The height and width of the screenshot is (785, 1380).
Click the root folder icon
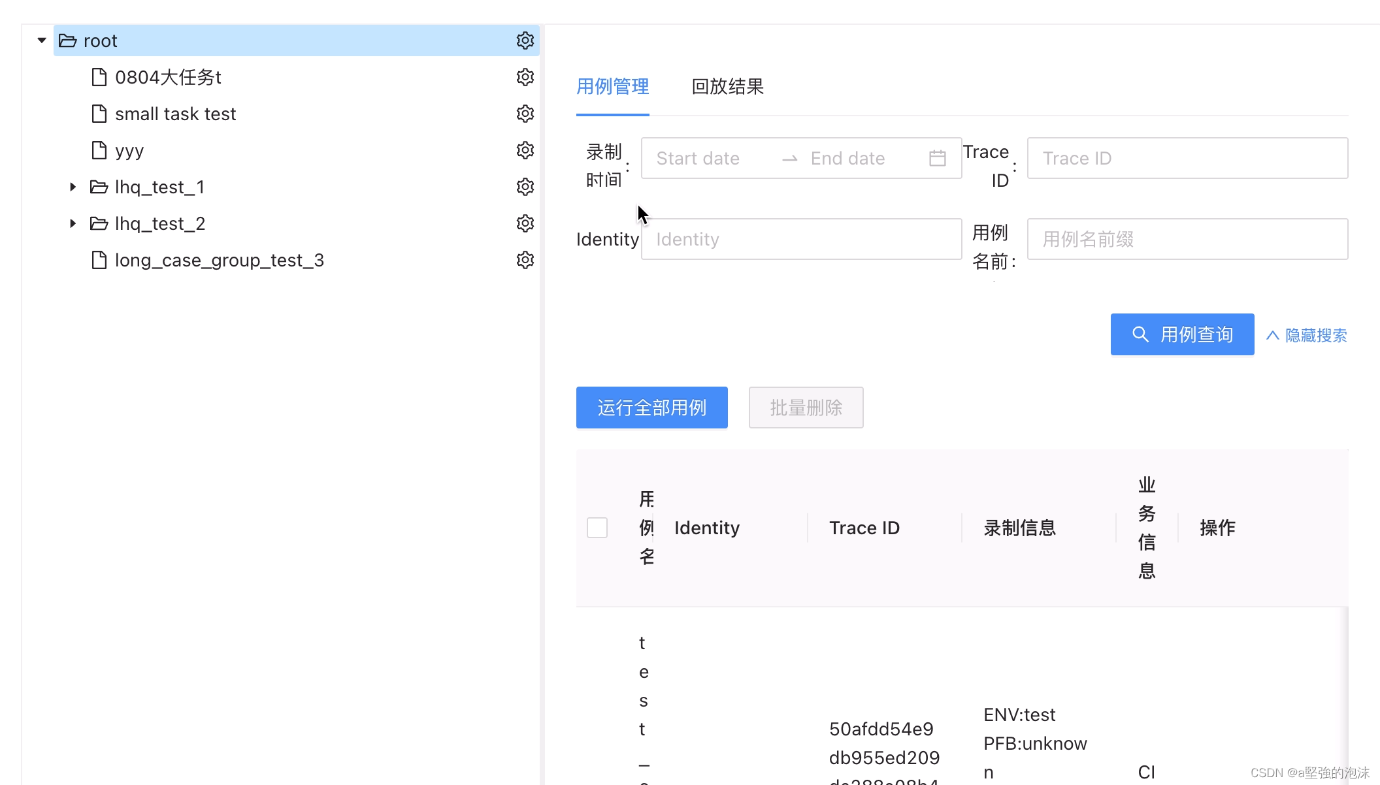[x=67, y=40]
